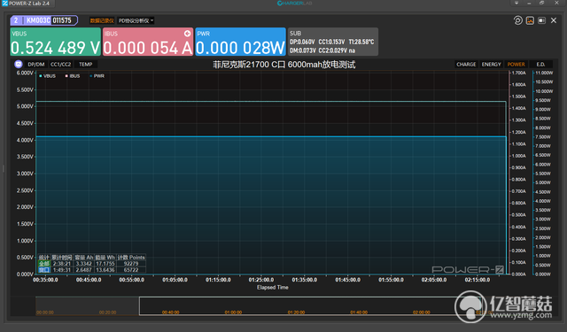The height and width of the screenshot is (332, 567).
Task: Click the red IBUS current readout
Action: [x=148, y=42]
